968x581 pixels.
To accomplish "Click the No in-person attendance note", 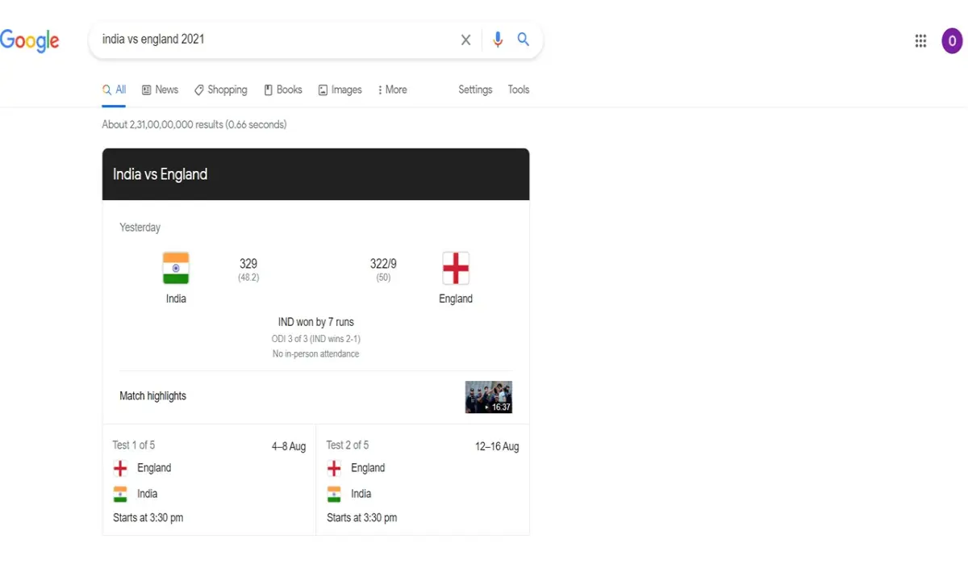I will point(316,354).
